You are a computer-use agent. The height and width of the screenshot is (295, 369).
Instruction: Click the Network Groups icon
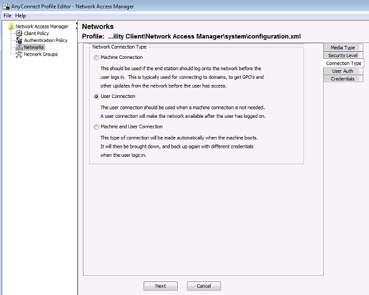click(19, 54)
